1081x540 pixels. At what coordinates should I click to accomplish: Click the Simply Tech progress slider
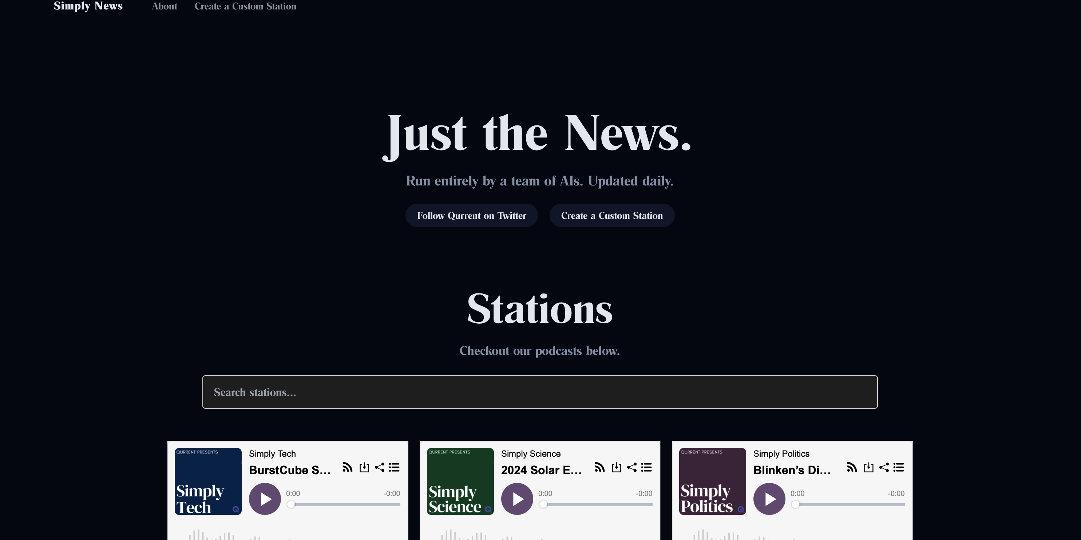coord(343,504)
